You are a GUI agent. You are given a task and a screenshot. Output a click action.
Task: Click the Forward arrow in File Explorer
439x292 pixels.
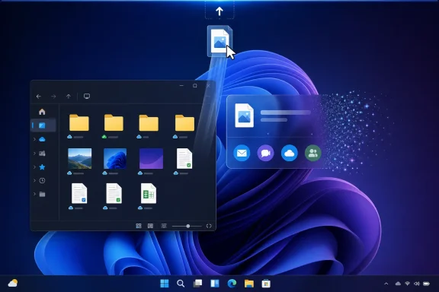tap(53, 97)
